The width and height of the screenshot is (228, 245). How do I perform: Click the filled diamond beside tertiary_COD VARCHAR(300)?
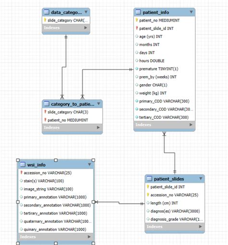click(x=137, y=117)
